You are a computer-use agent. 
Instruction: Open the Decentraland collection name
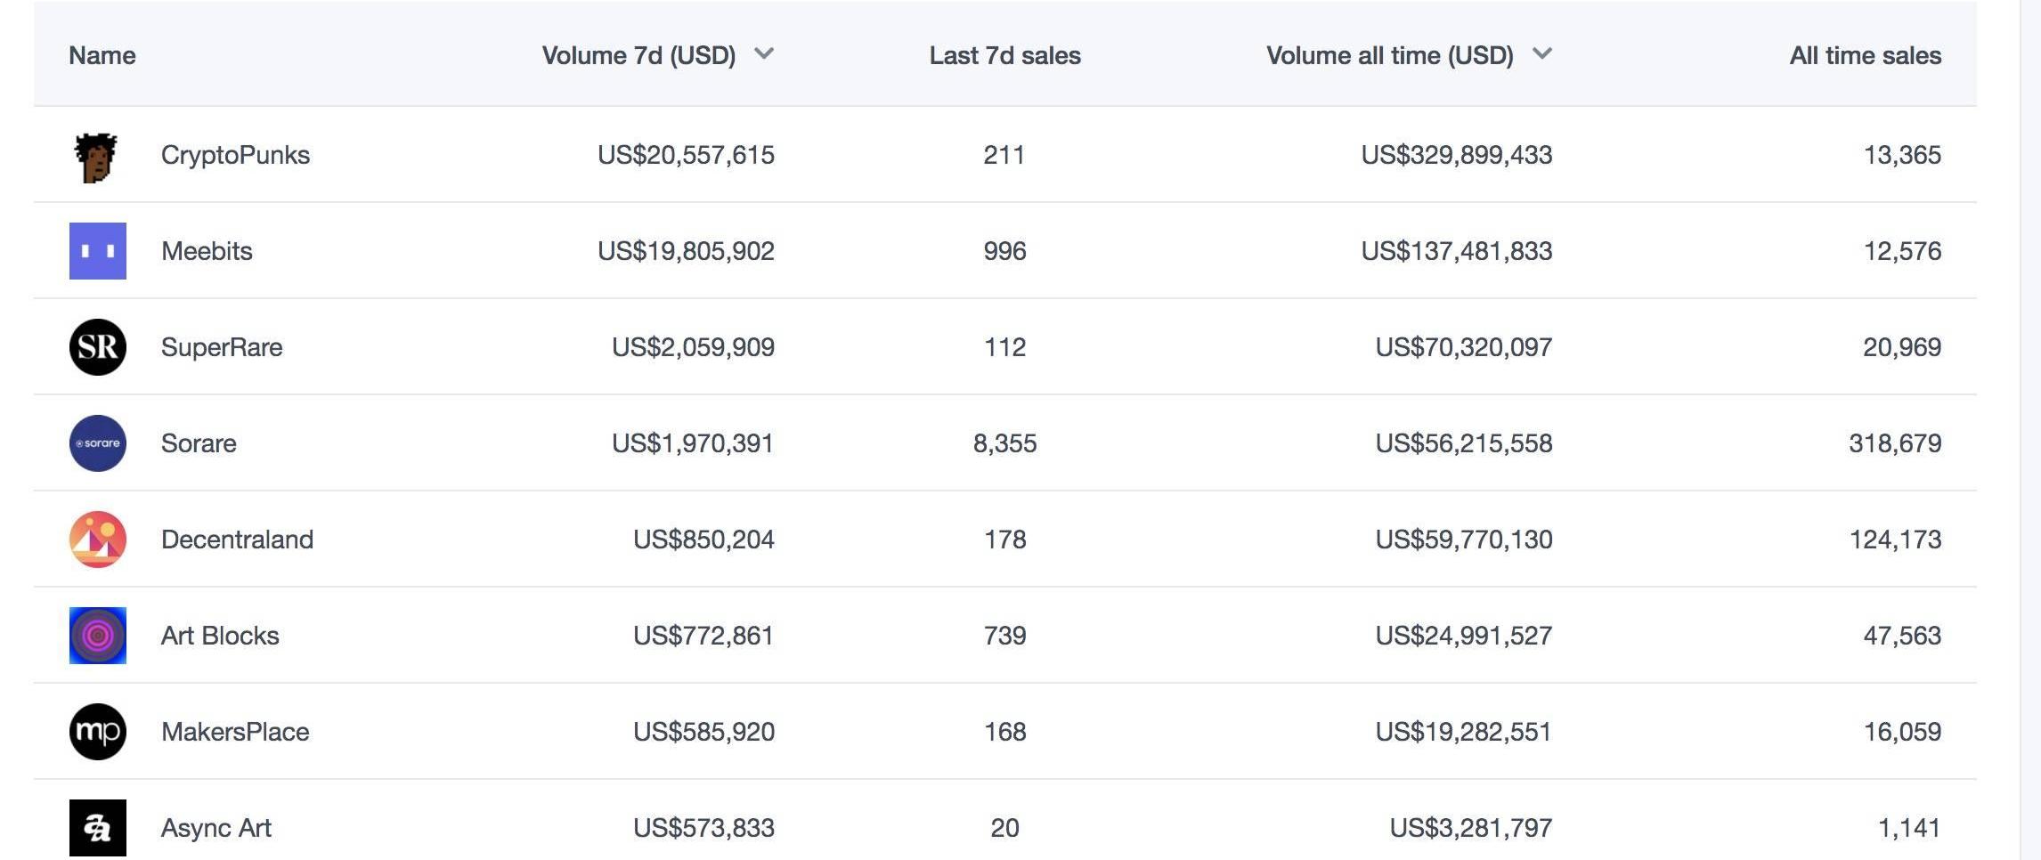[x=237, y=540]
